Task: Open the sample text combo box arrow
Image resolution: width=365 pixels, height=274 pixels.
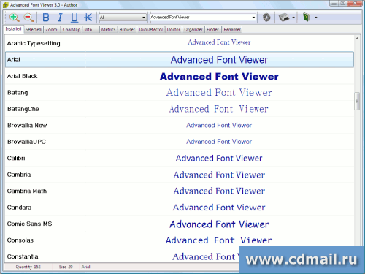Action: (253, 18)
